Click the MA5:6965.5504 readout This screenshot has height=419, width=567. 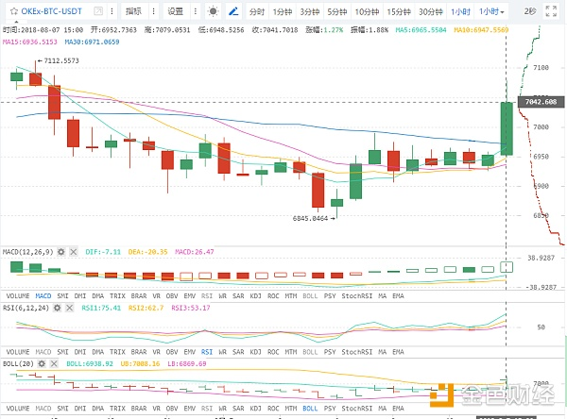click(421, 30)
